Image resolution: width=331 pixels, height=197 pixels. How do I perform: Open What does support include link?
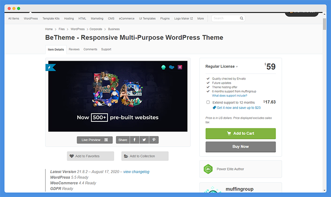tap(230, 96)
